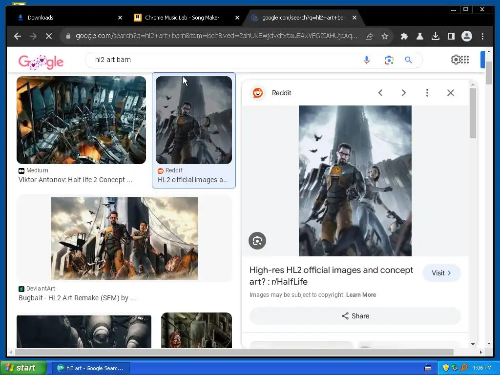500x375 pixels.
Task: Click the 4:06 PM clock
Action: click(x=482, y=368)
